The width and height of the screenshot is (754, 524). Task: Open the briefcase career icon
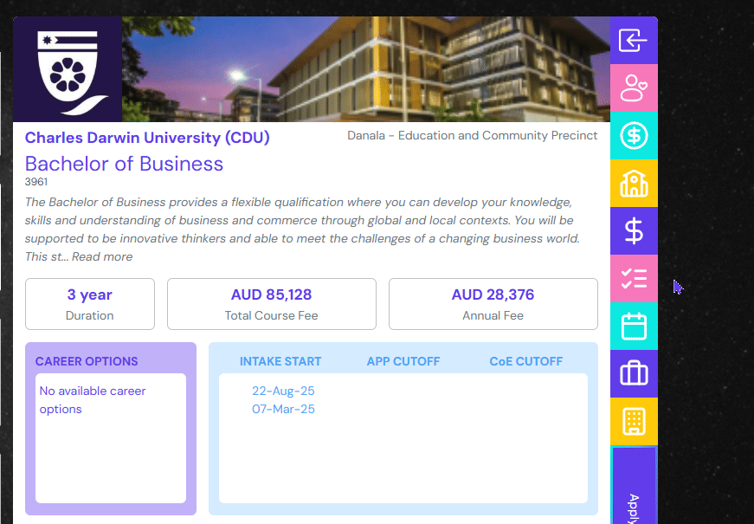(634, 374)
